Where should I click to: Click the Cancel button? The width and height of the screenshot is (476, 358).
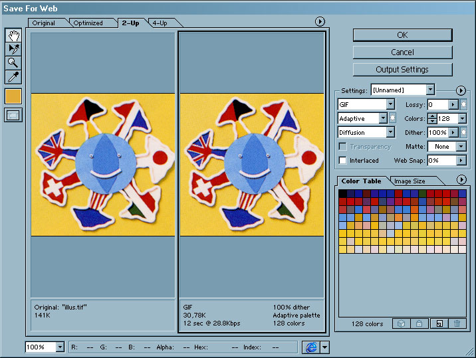click(x=402, y=52)
